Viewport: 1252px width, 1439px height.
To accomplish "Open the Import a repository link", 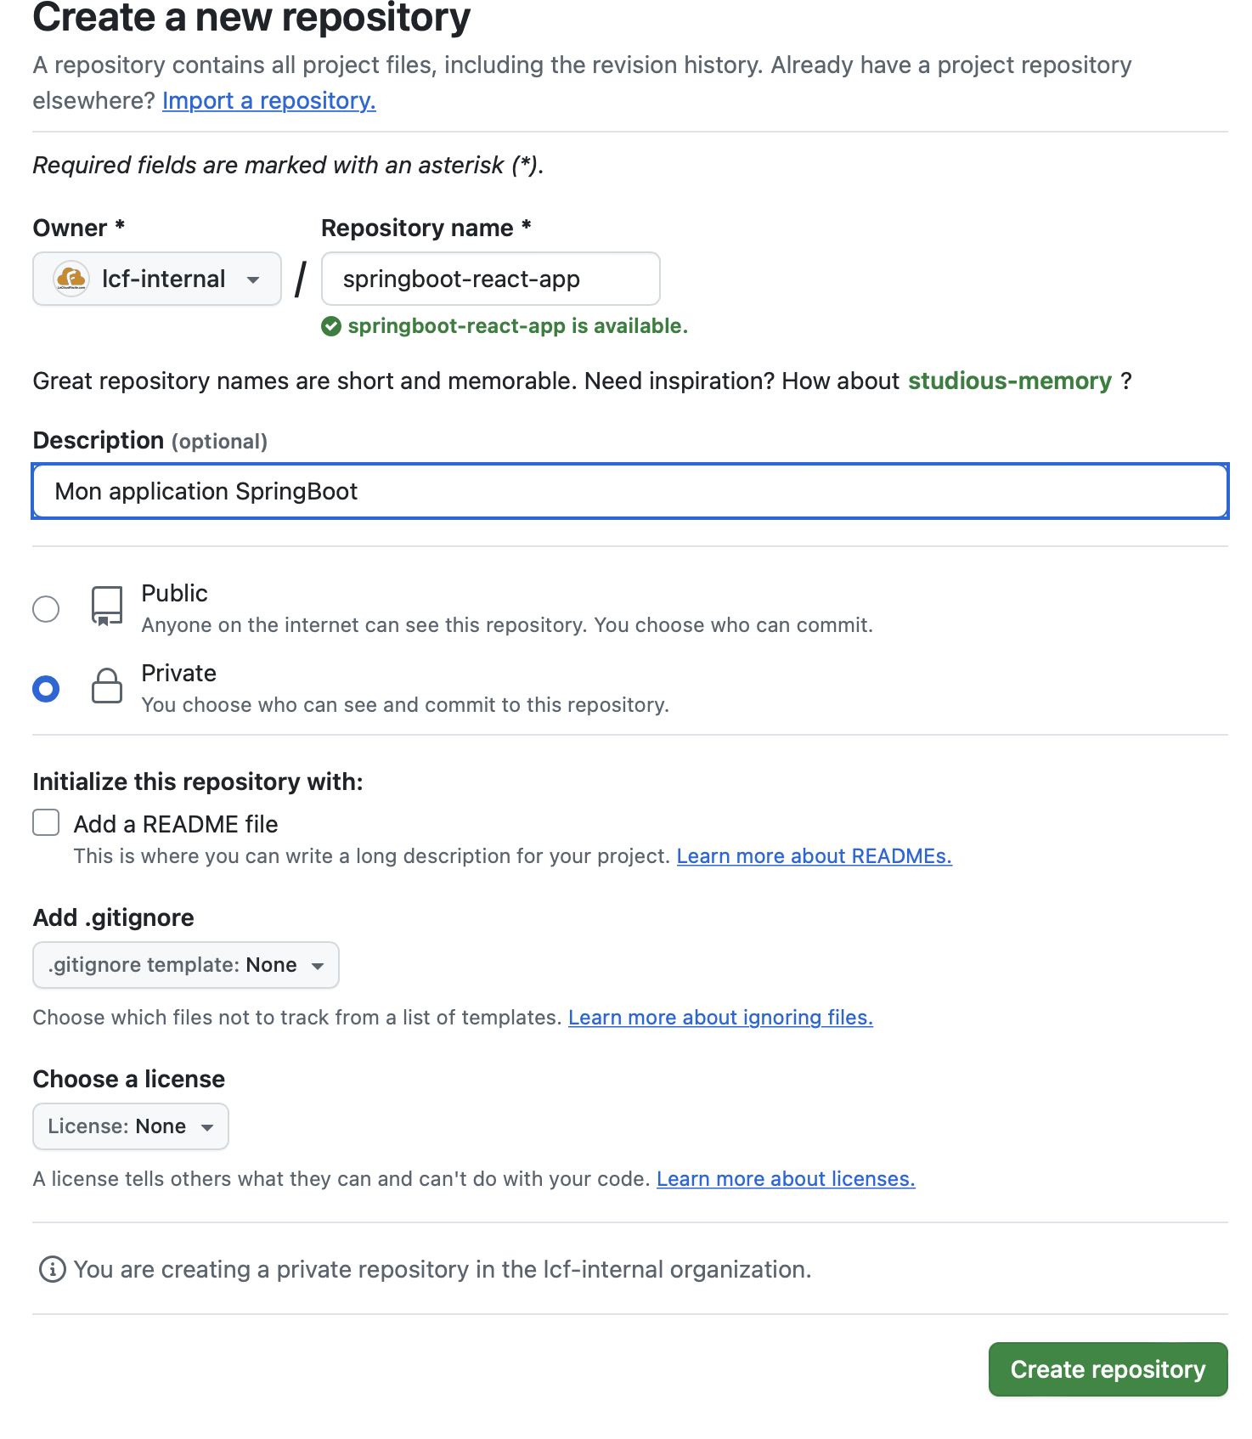I will pos(268,100).
